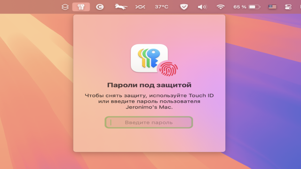Open the stacked layers menu bar icon
The width and height of the screenshot is (301, 169).
point(65,7)
